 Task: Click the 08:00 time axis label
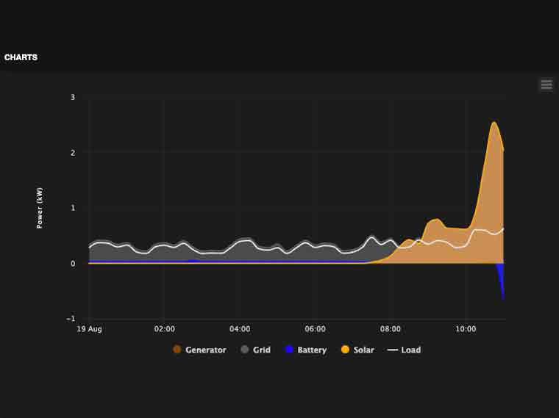click(391, 329)
